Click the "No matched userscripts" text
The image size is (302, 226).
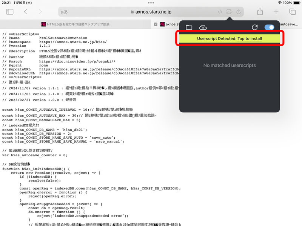tap(230, 65)
